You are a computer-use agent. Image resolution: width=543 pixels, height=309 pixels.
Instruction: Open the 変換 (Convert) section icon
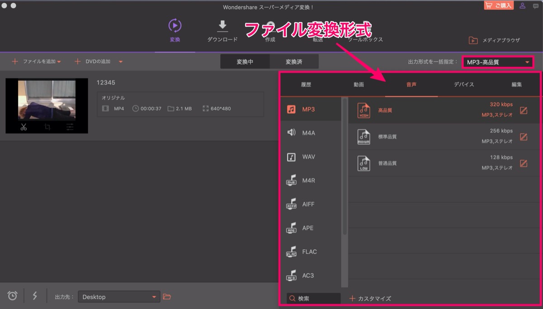coord(175,25)
